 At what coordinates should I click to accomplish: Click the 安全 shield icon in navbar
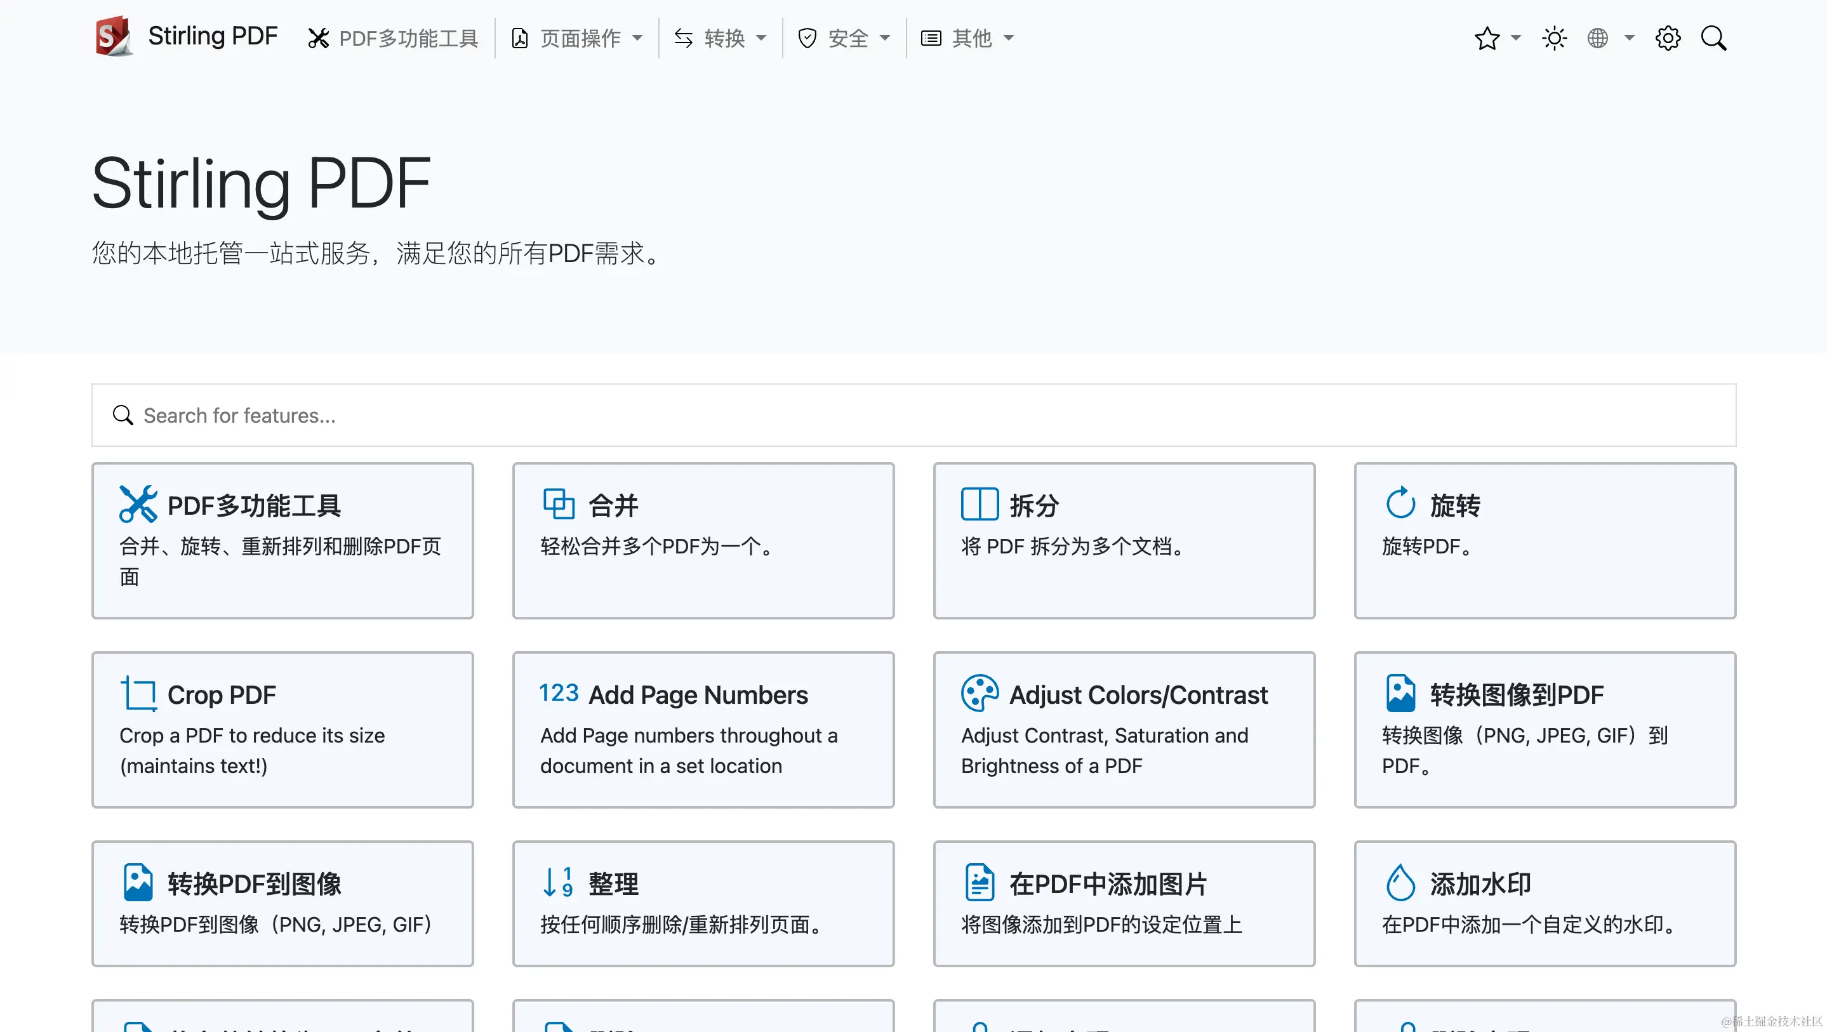point(807,38)
